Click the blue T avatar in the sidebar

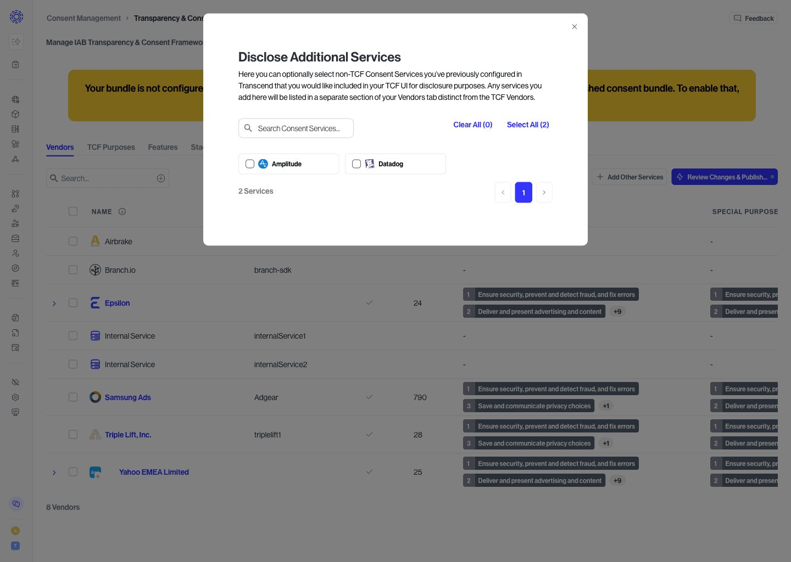(x=15, y=546)
